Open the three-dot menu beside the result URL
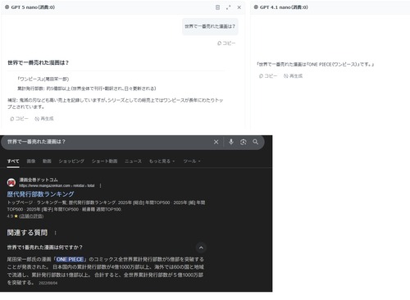The height and width of the screenshot is (300, 410). tap(100, 186)
